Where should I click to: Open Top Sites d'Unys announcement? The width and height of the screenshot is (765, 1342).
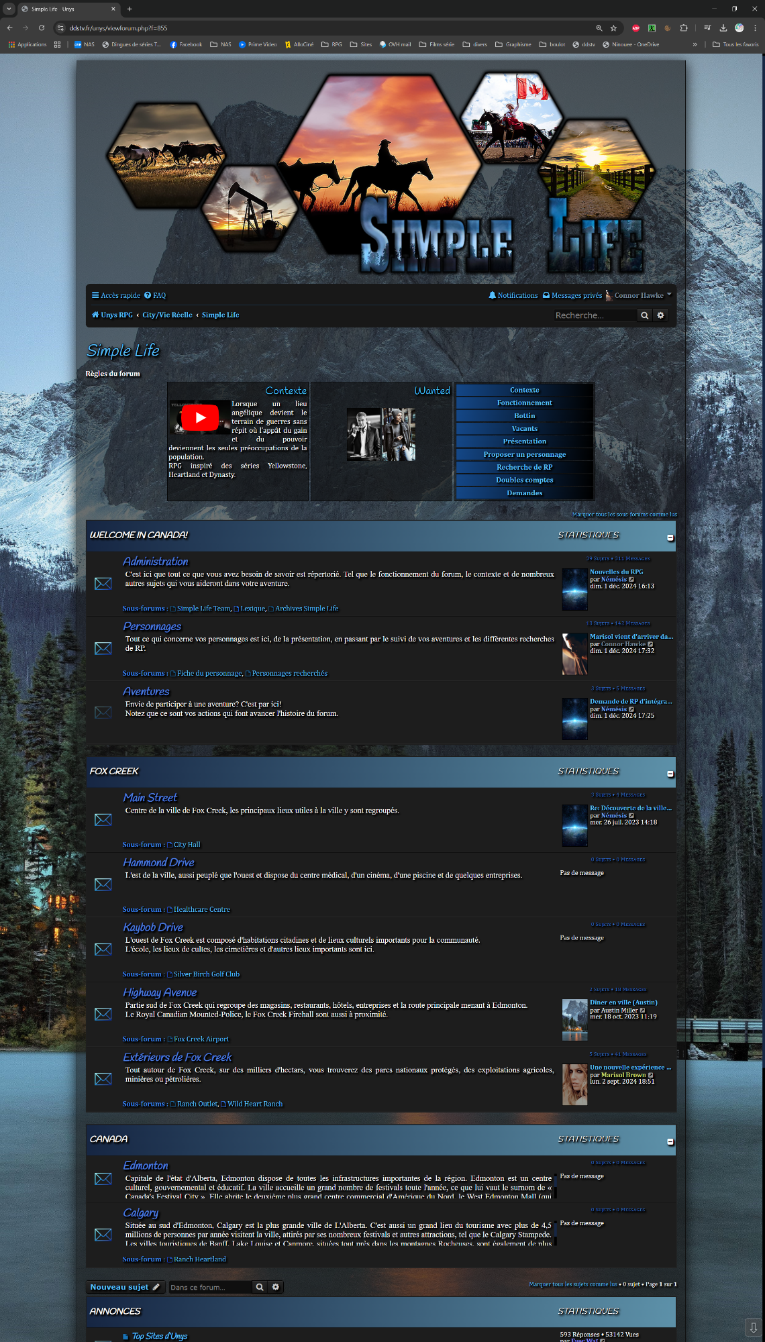pyautogui.click(x=159, y=1336)
